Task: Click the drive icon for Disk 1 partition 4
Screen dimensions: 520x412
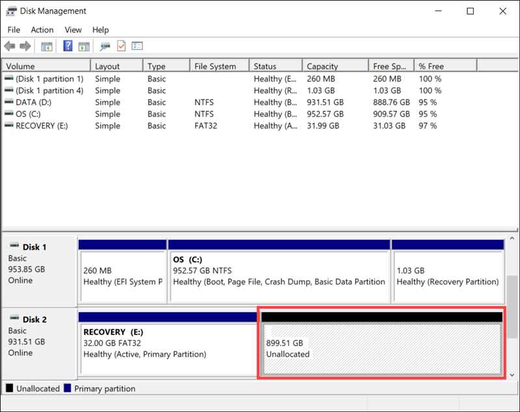Action: 9,90
